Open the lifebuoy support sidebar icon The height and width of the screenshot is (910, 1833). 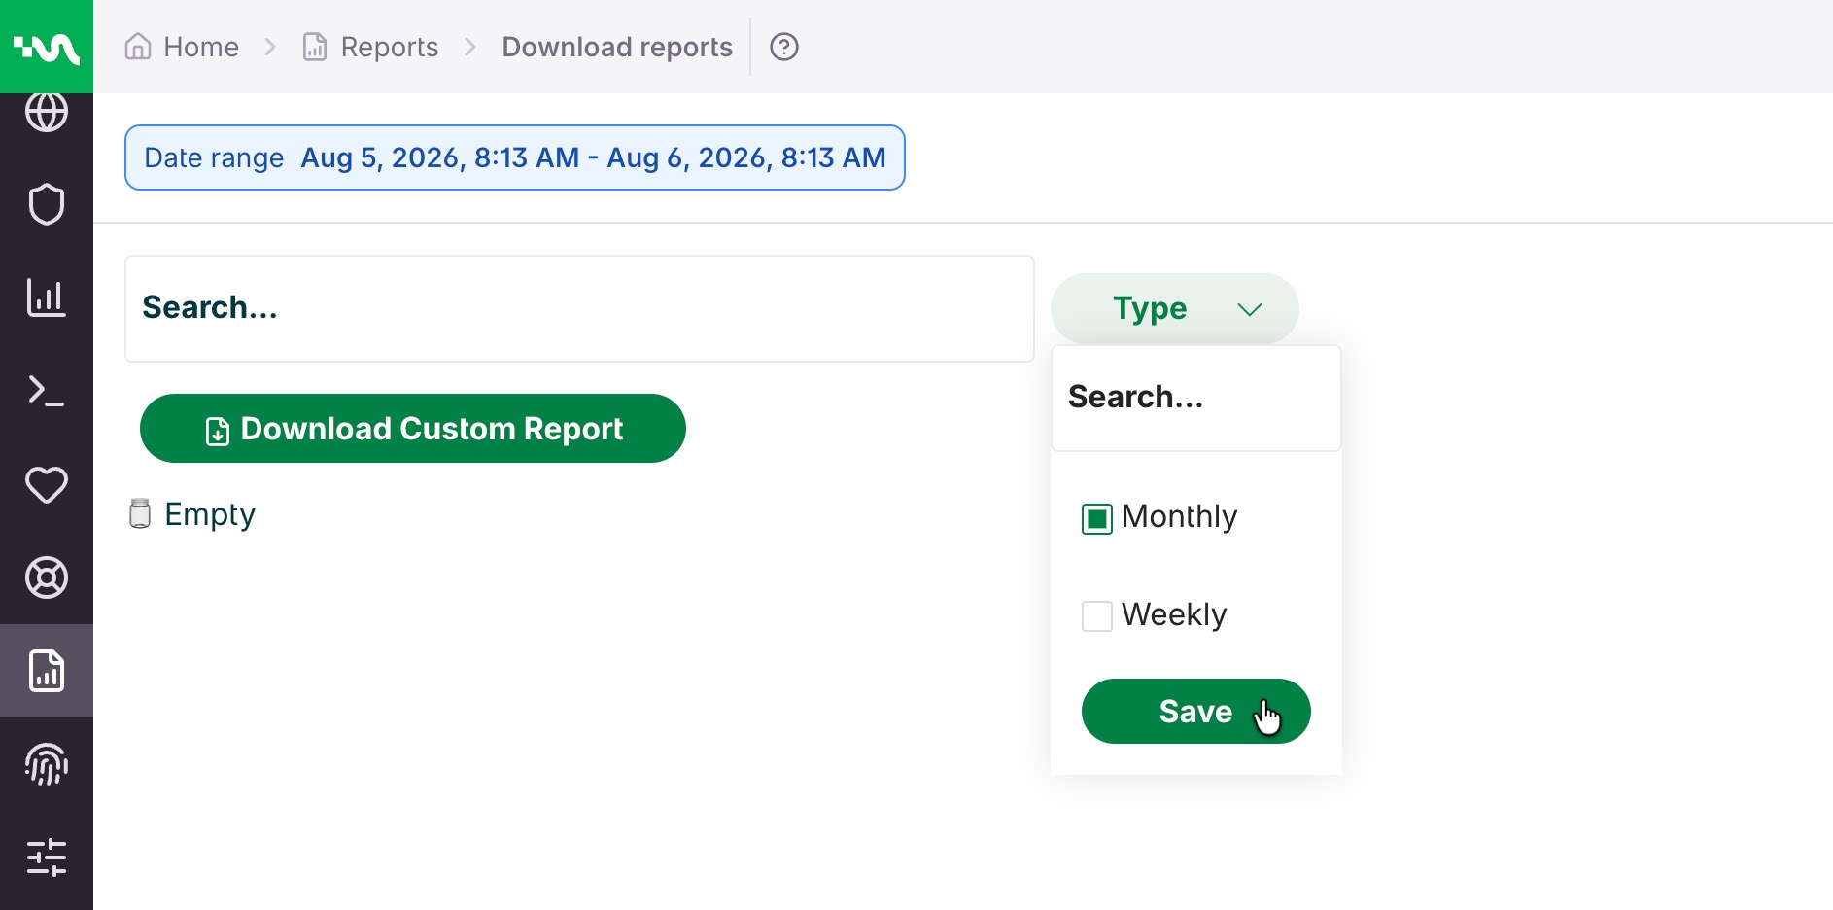point(47,577)
